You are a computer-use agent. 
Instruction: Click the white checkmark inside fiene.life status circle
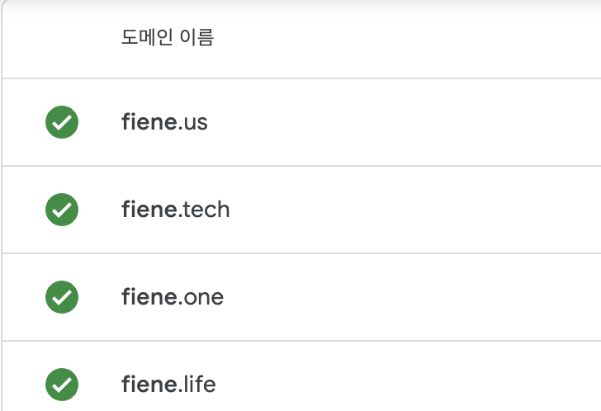coord(62,385)
